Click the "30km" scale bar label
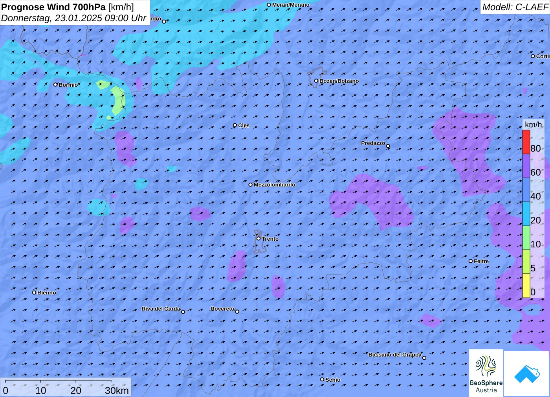The height and width of the screenshot is (397, 550). click(117, 391)
